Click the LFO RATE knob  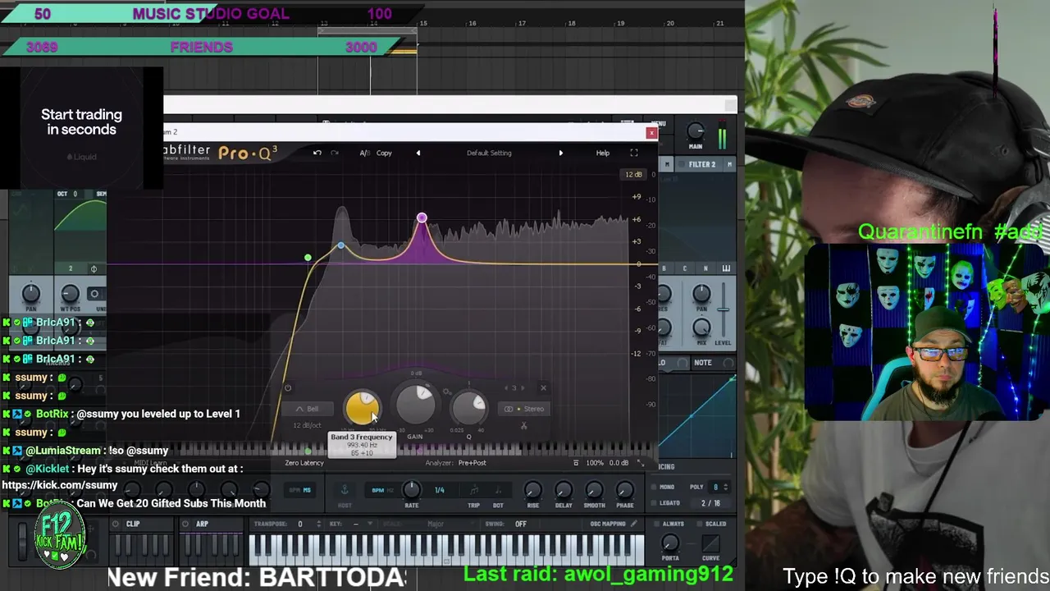click(412, 490)
